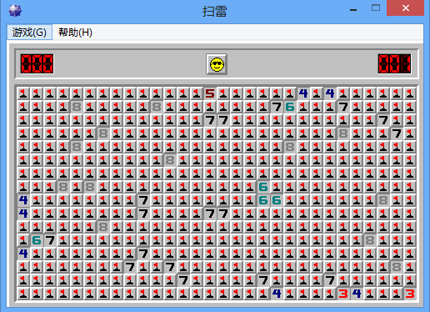Click the red 3 in the bottom-right corner

coord(410,294)
